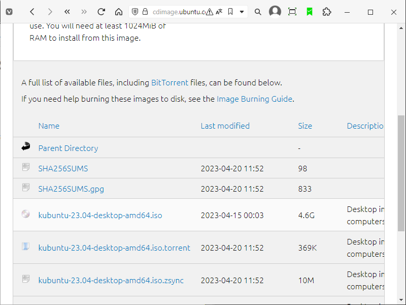Viewport: 406px width, 305px height.
Task: Go to the home page
Action: [119, 12]
